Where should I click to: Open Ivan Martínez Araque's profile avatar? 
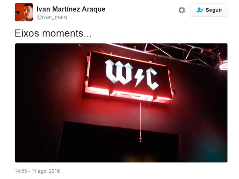pos(24,12)
